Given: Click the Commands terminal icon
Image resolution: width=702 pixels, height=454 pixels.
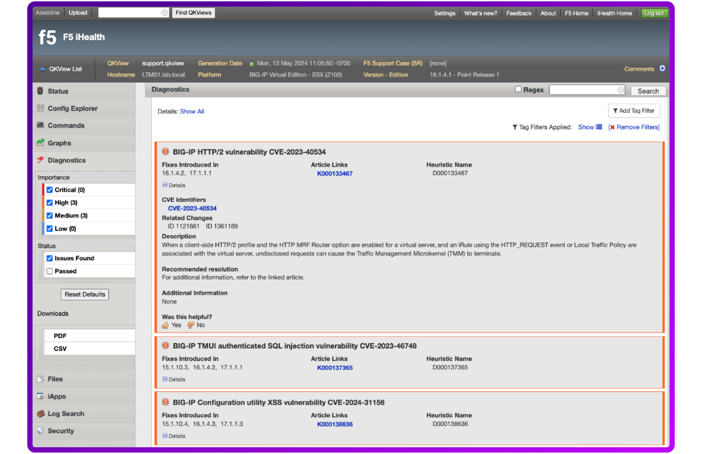Looking at the screenshot, I should coord(40,125).
